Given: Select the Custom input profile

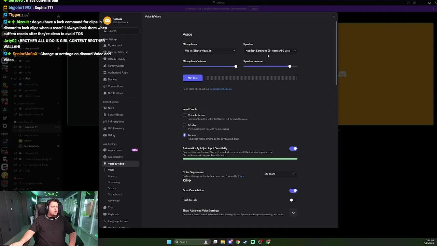Looking at the screenshot, I should (x=184, y=135).
